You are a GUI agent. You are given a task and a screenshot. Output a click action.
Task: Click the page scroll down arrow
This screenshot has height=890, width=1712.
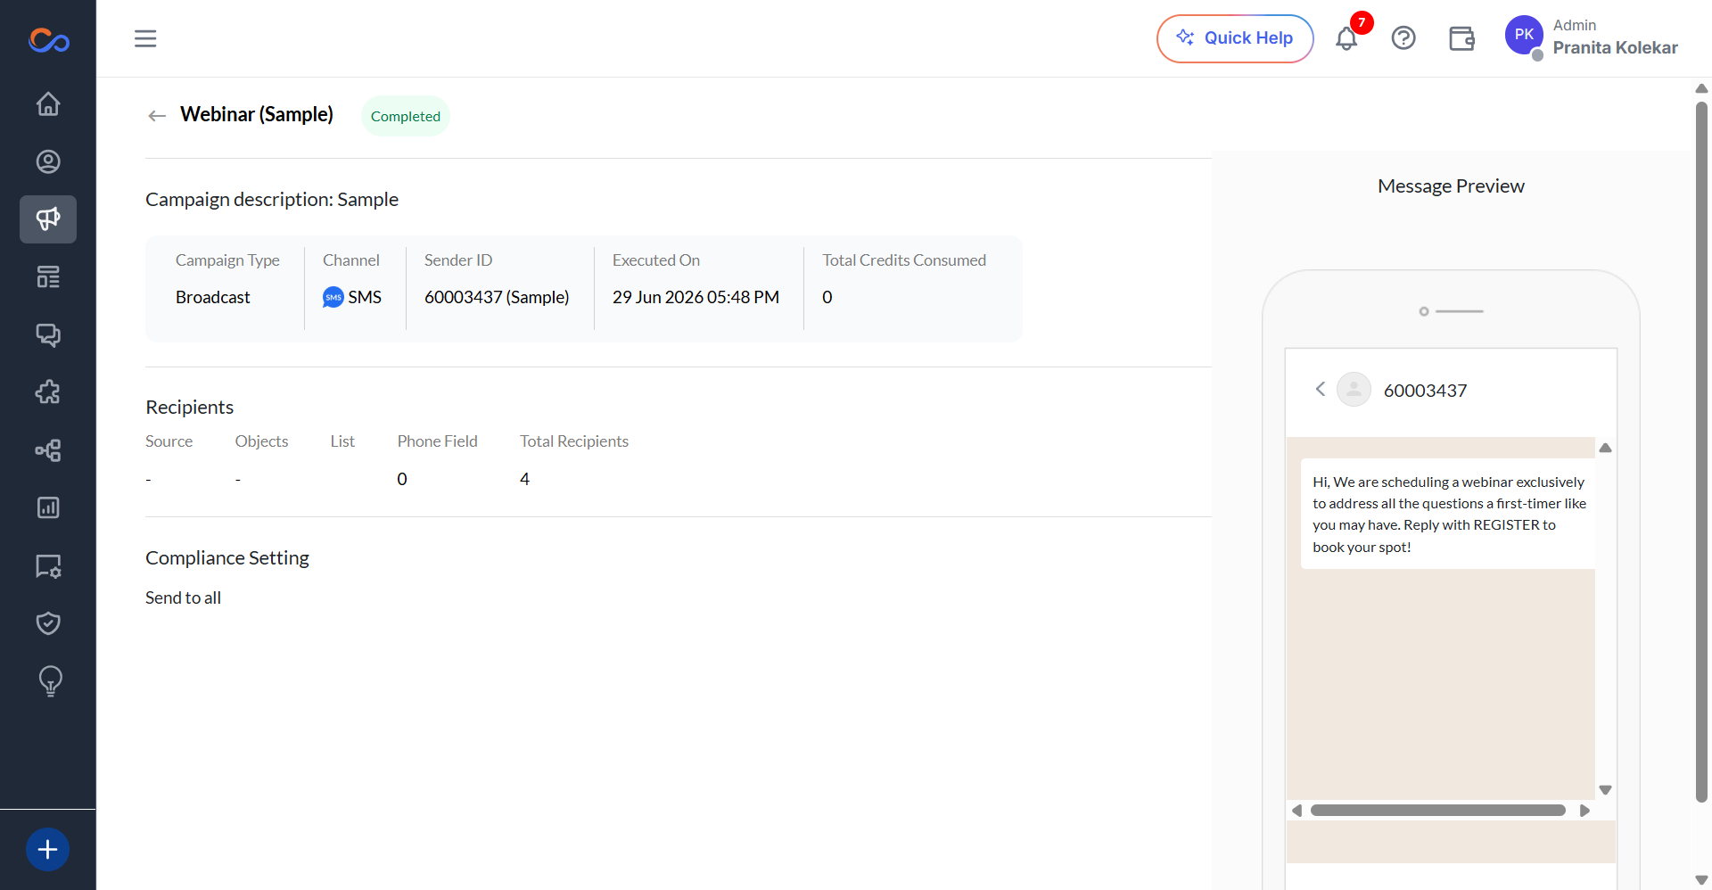[x=1701, y=880]
